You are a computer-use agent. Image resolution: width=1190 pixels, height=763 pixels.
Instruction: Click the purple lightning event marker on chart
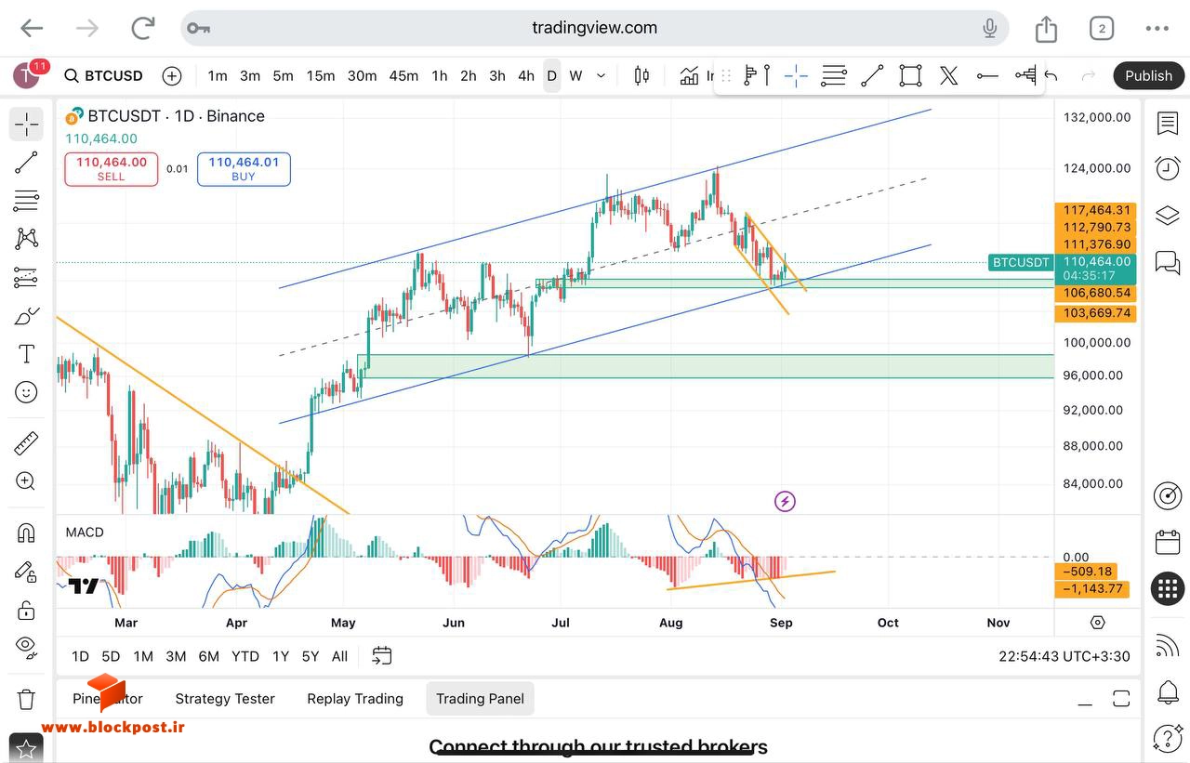785,502
